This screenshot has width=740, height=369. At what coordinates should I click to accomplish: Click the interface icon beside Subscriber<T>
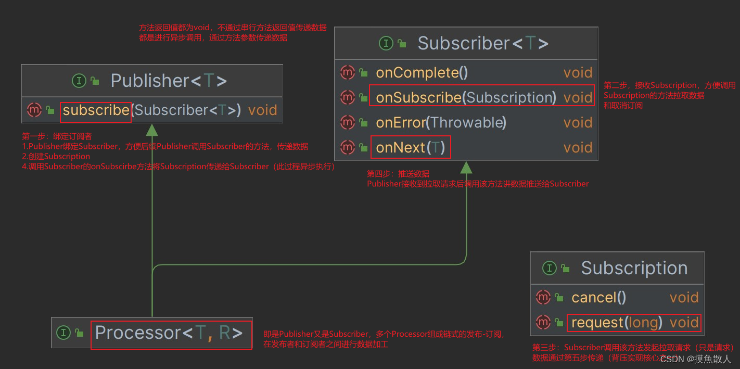(386, 43)
